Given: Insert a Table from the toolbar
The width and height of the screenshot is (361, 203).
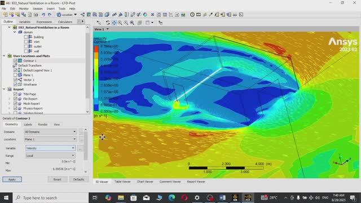Looking at the screenshot, I should pyautogui.click(x=165, y=15).
